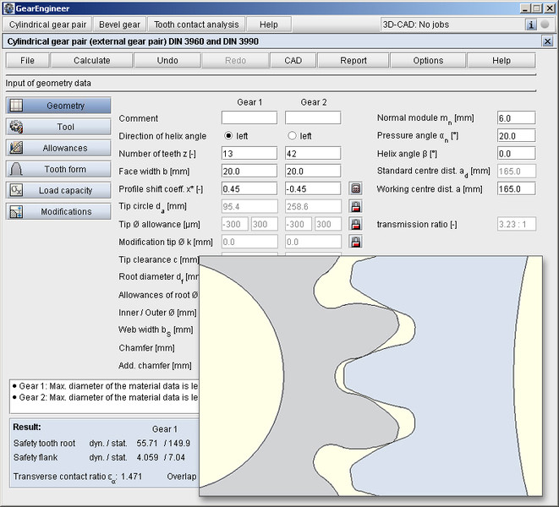Viewport: 559px width, 507px height.
Task: Unlock the Tip diameter allowance row
Action: 356,224
